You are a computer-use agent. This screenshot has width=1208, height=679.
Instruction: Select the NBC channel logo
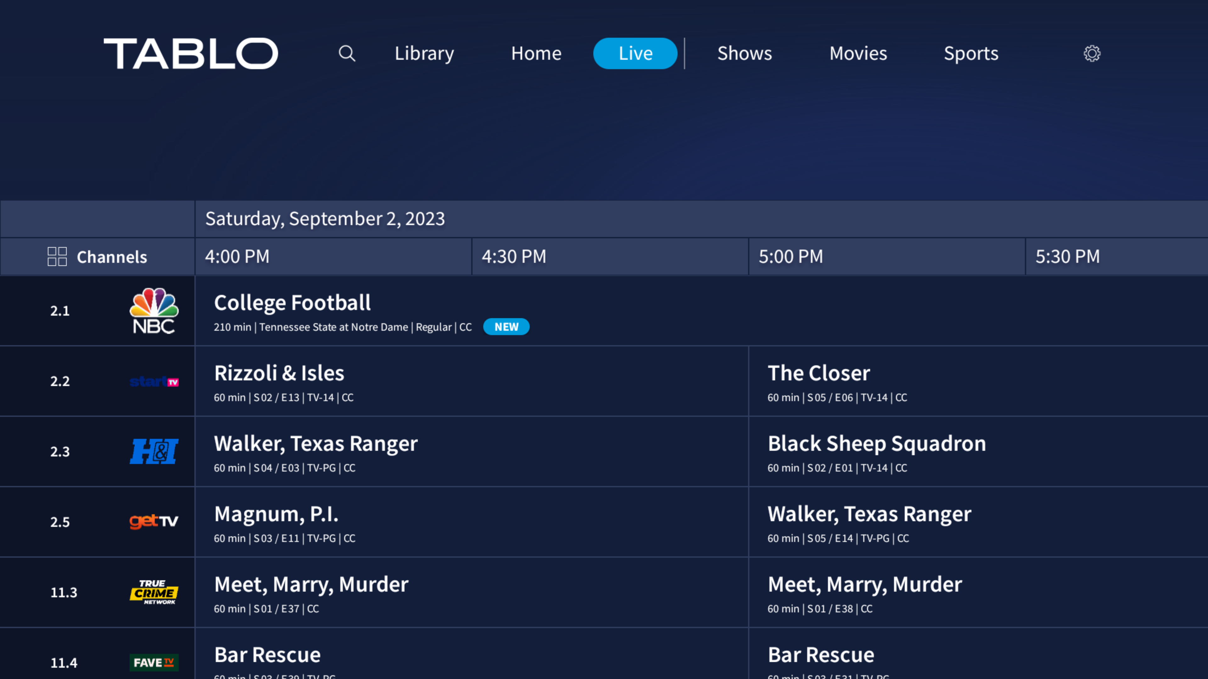pyautogui.click(x=154, y=311)
